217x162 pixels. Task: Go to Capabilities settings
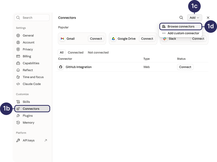click(x=32, y=63)
